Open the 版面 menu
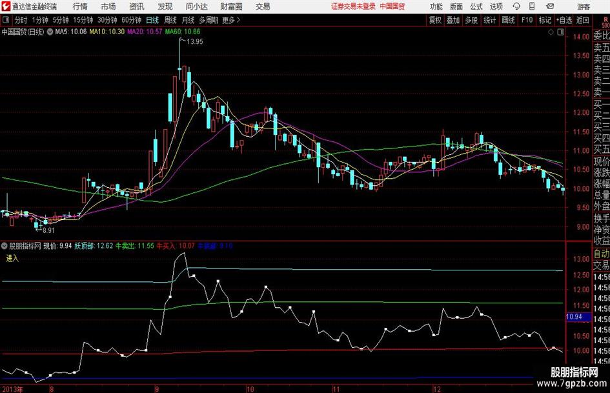610x393 pixels. (x=456, y=6)
